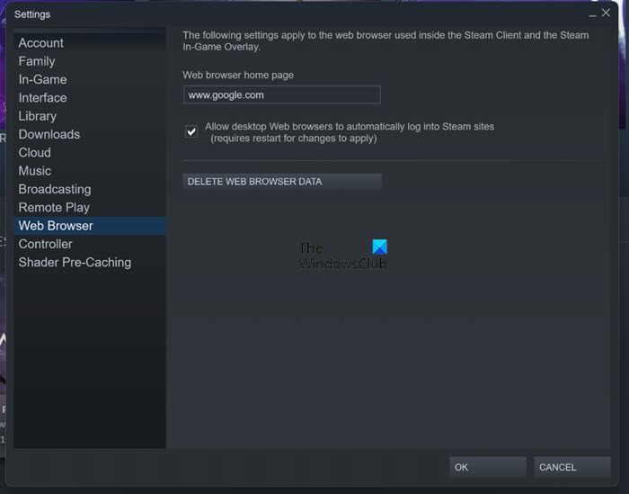This screenshot has width=629, height=494.
Task: Open Controller settings
Action: (x=45, y=244)
